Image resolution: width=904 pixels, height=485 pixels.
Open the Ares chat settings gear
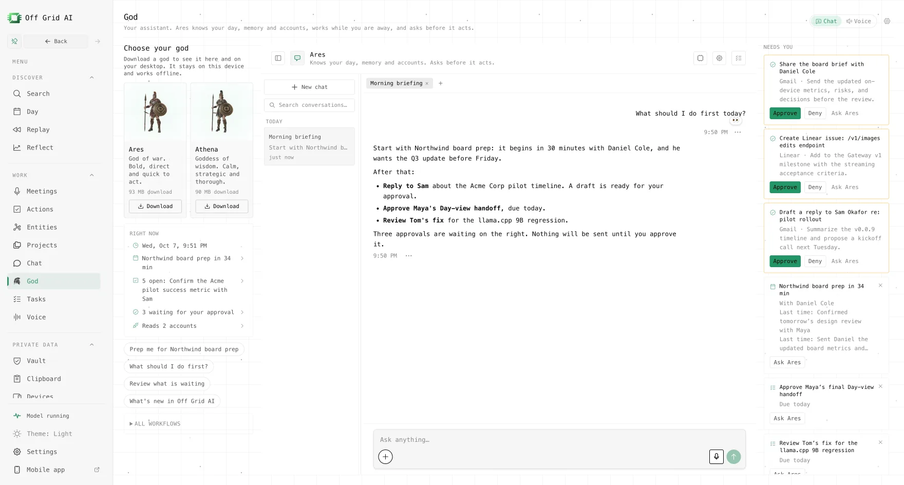pos(719,58)
